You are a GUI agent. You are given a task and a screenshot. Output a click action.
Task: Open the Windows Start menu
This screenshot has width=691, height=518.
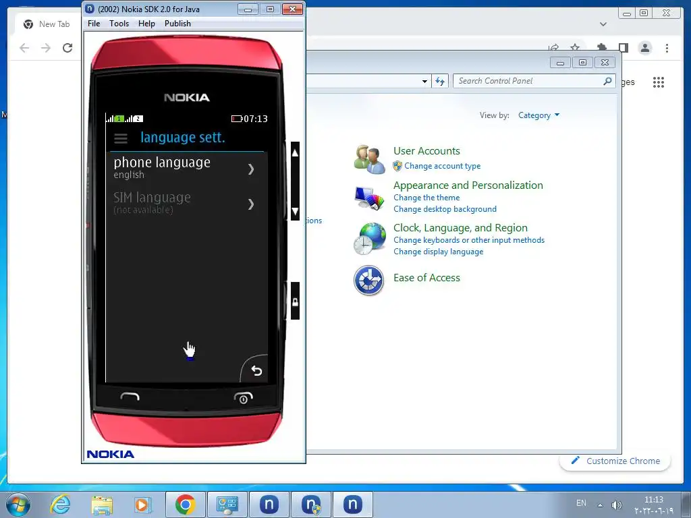click(x=18, y=505)
